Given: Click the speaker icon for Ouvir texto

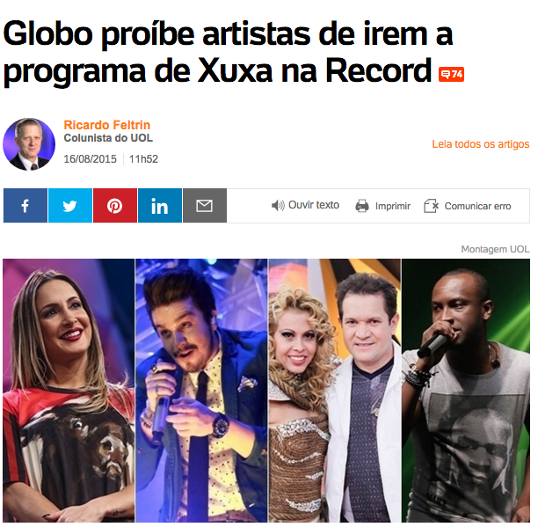Looking at the screenshot, I should pyautogui.click(x=278, y=205).
